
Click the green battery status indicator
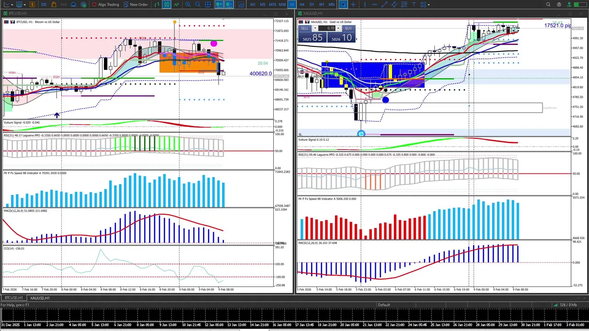(580, 5)
